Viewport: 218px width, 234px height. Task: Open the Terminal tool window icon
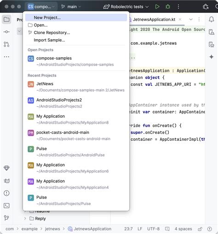coord(6,205)
